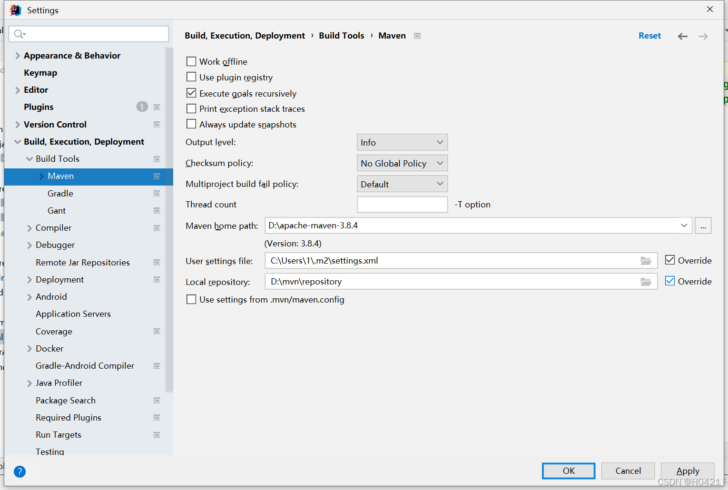Click the project icon next to Gant

tap(157, 210)
